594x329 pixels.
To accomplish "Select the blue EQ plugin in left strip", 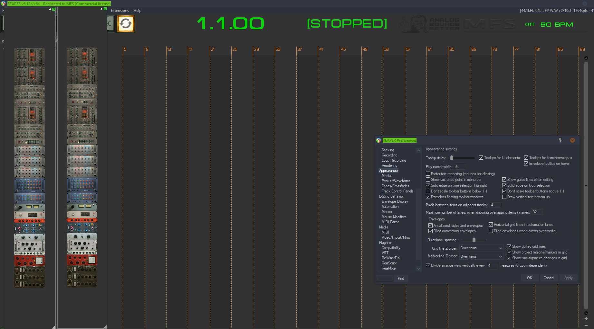I will [30, 185].
